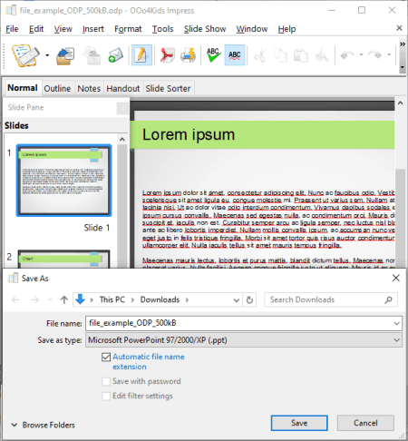The height and width of the screenshot is (441, 408).
Task: Open the Window menu
Action: (252, 29)
